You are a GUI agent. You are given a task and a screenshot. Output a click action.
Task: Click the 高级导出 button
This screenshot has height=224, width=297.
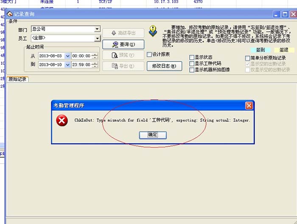(x=123, y=33)
